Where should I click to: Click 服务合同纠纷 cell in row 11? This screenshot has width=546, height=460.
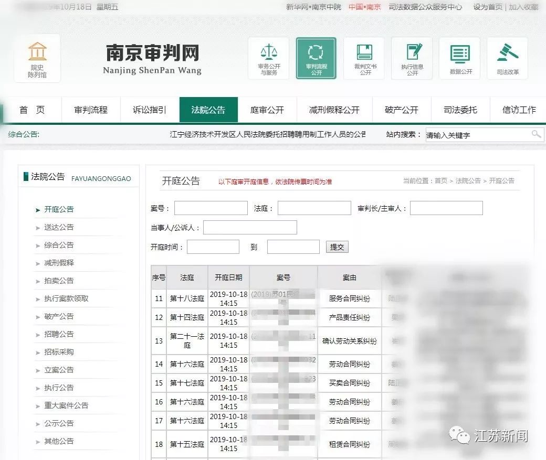coord(349,298)
